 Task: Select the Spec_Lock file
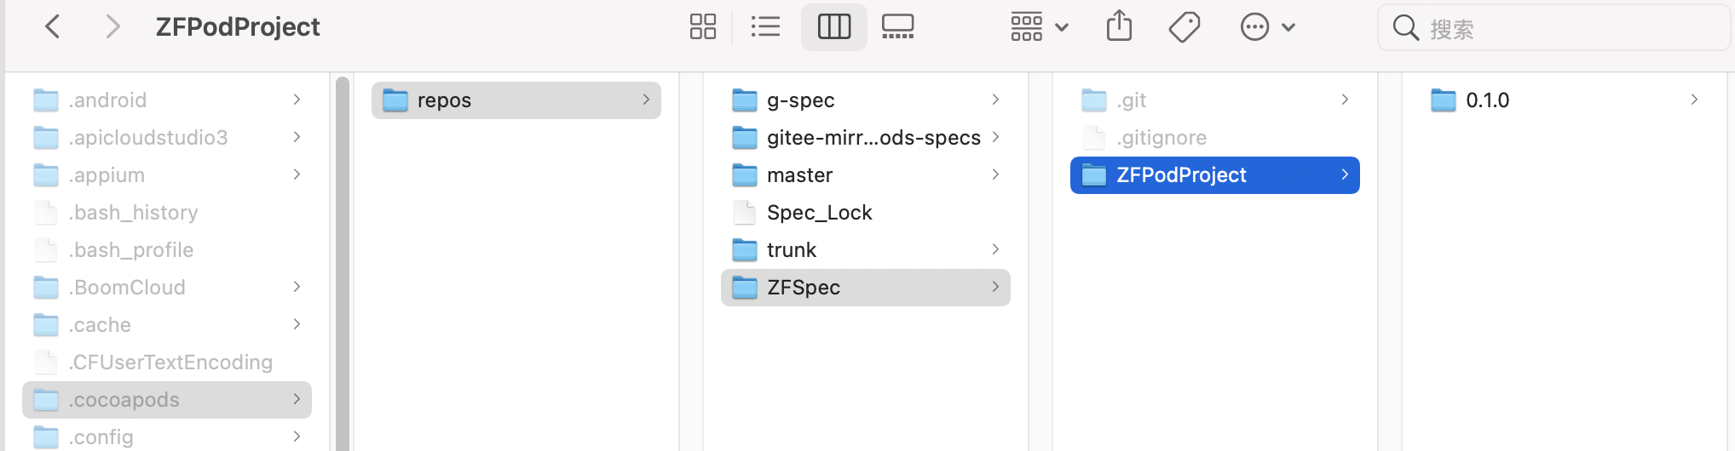866,213
